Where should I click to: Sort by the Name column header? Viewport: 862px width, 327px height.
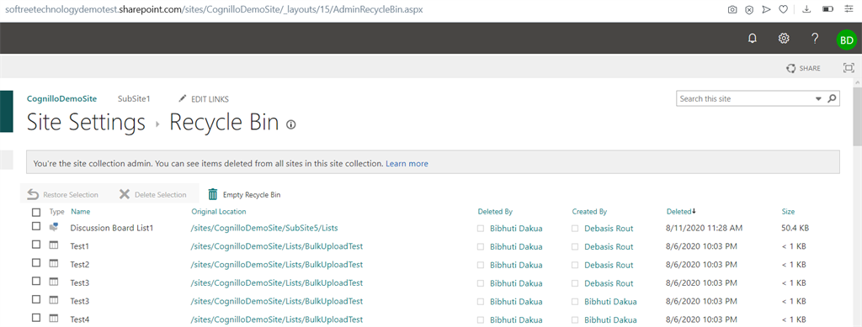80,212
